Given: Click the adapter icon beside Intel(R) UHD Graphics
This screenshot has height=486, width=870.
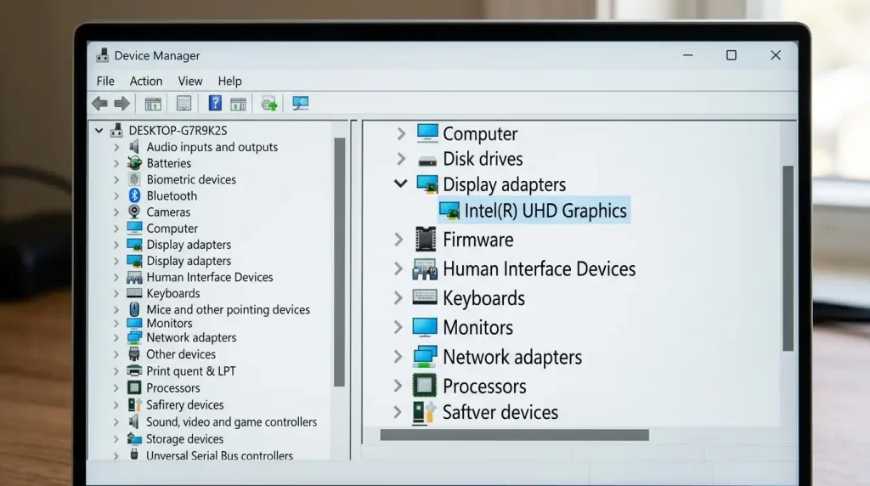Looking at the screenshot, I should point(449,211).
